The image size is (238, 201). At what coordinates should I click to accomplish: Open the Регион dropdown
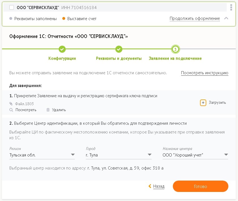42,155
